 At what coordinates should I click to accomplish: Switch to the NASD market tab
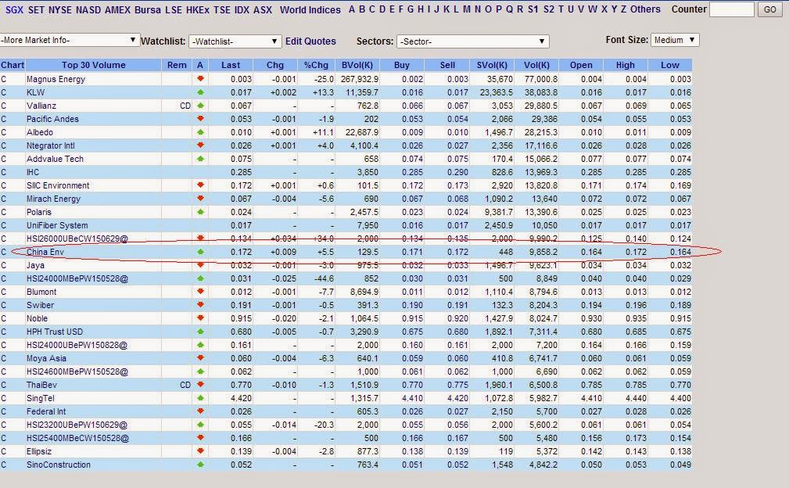(x=88, y=9)
